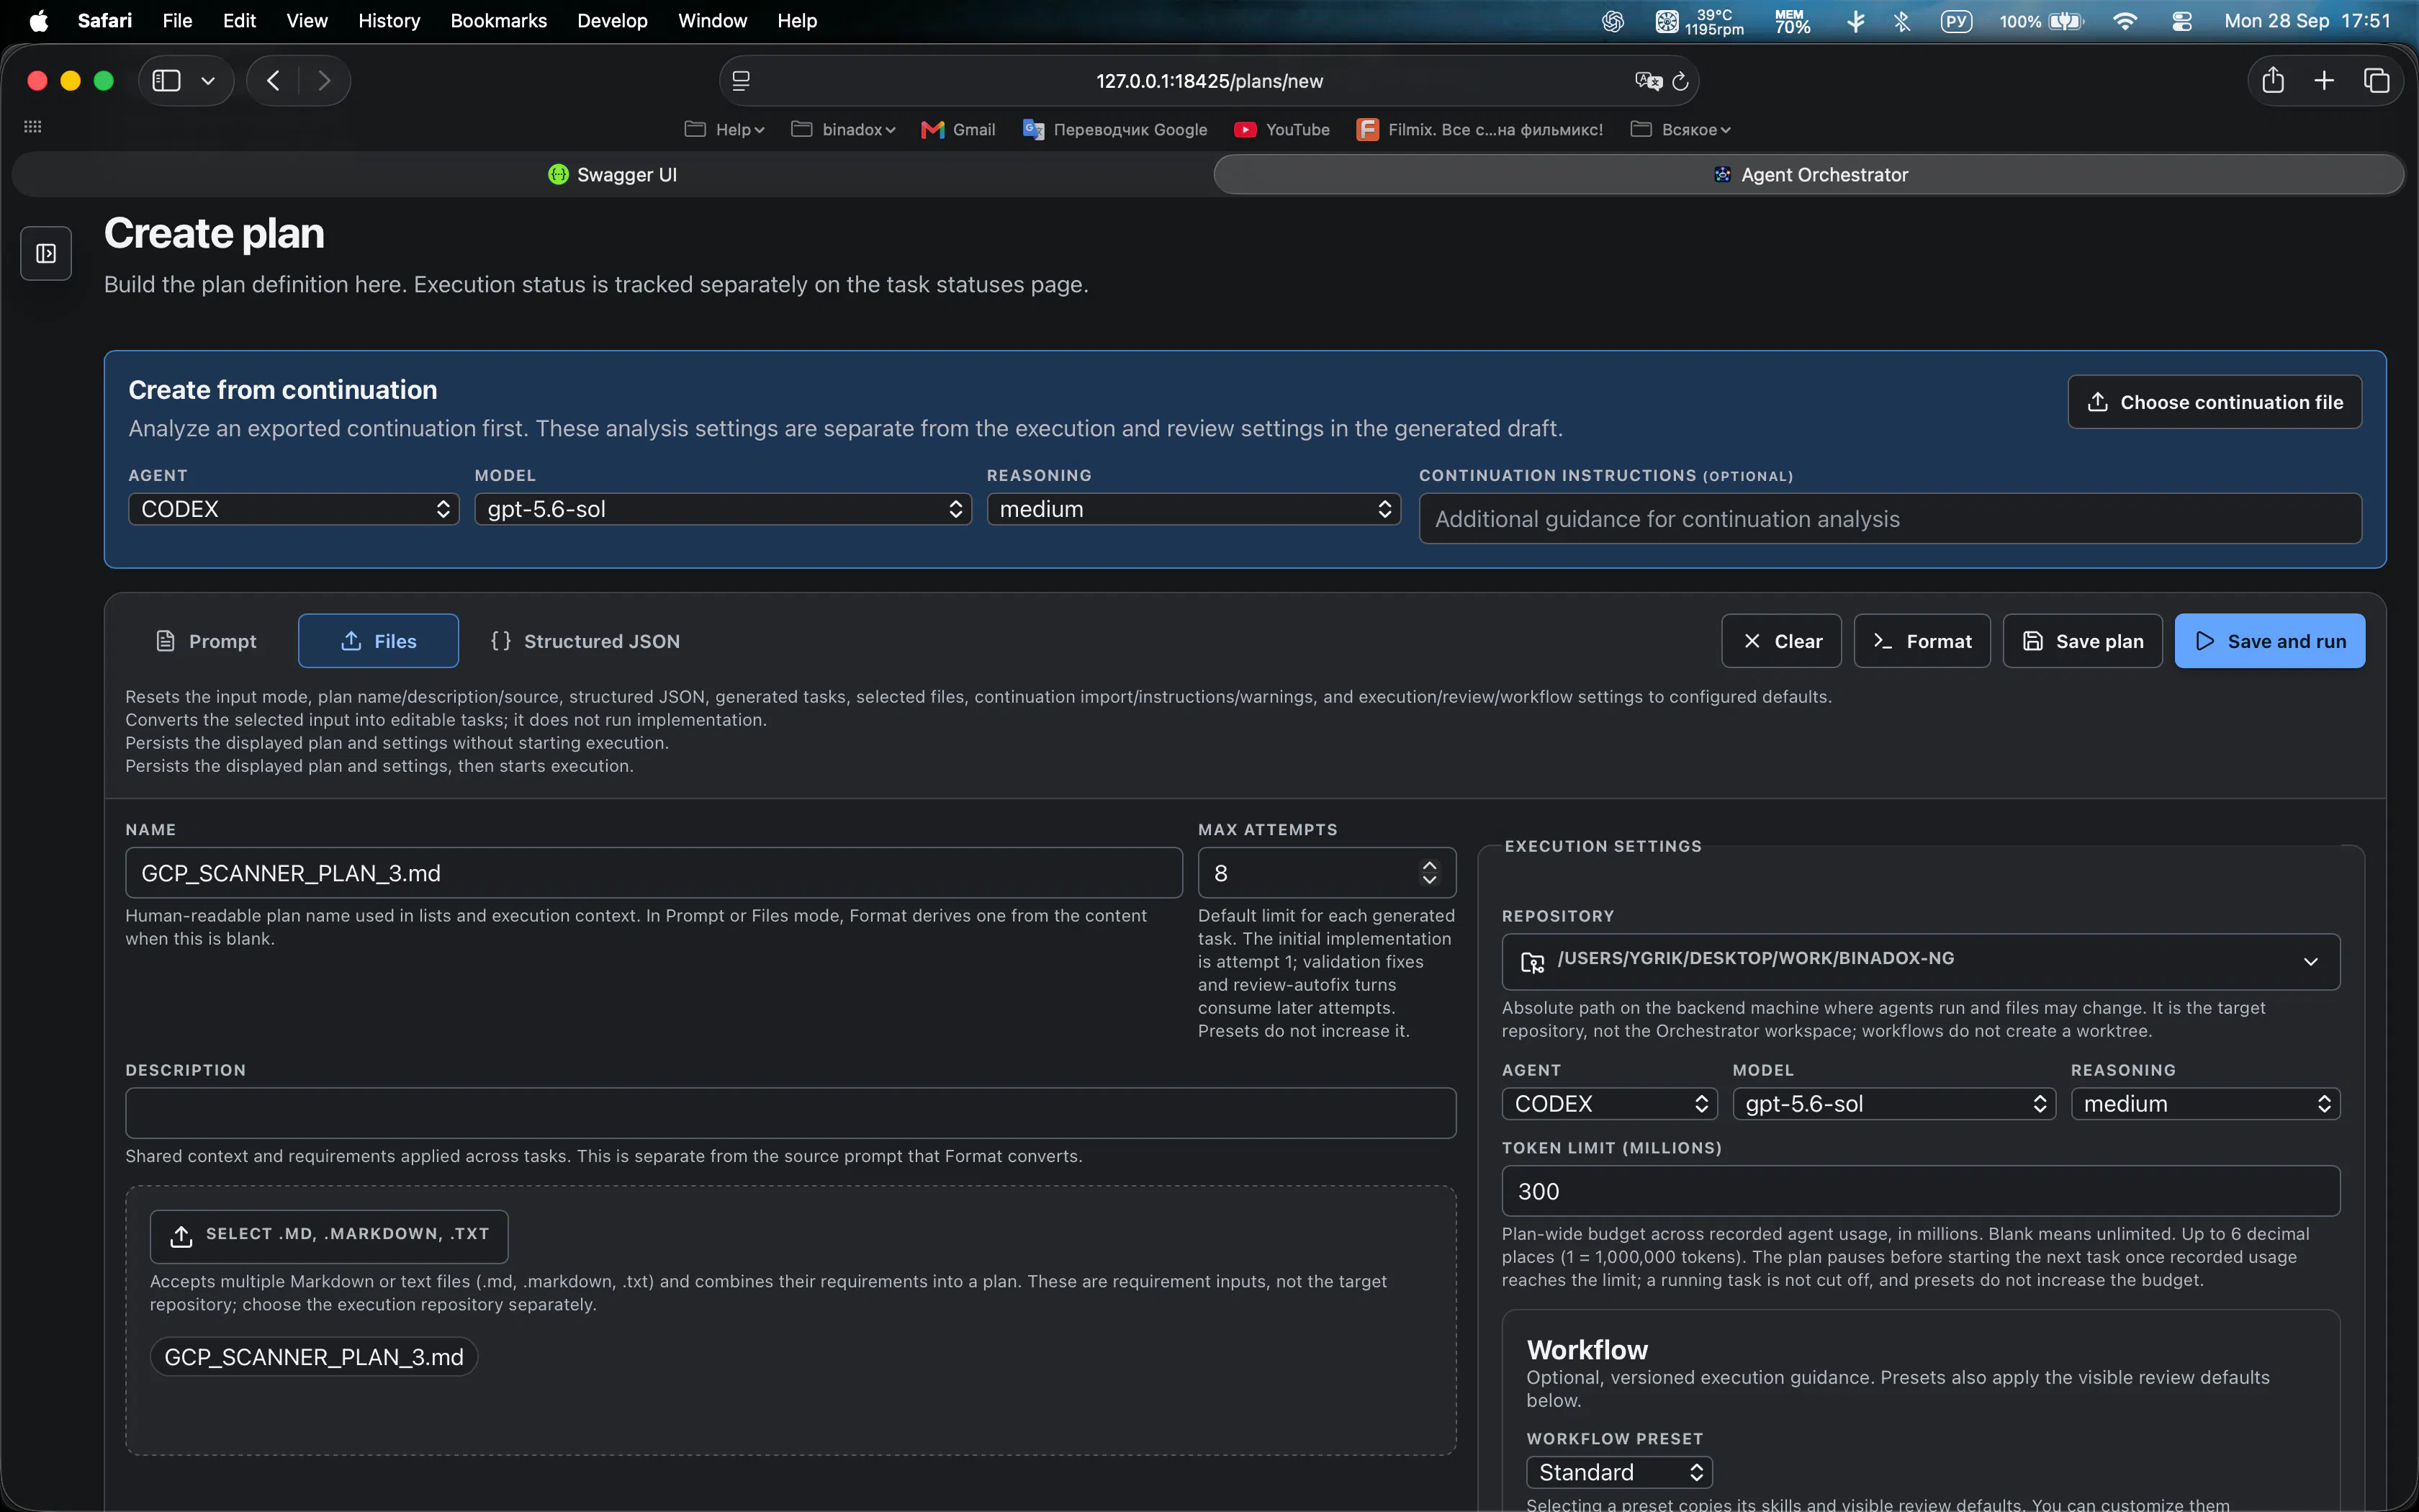Go back with Safari's back arrow
This screenshot has height=1512, width=2419.
273,81
